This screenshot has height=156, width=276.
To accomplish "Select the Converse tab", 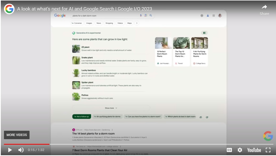I will point(76,23).
